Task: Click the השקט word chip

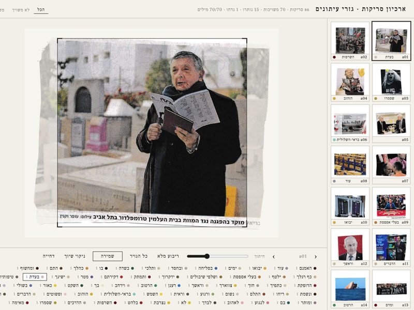Action: pos(74,286)
